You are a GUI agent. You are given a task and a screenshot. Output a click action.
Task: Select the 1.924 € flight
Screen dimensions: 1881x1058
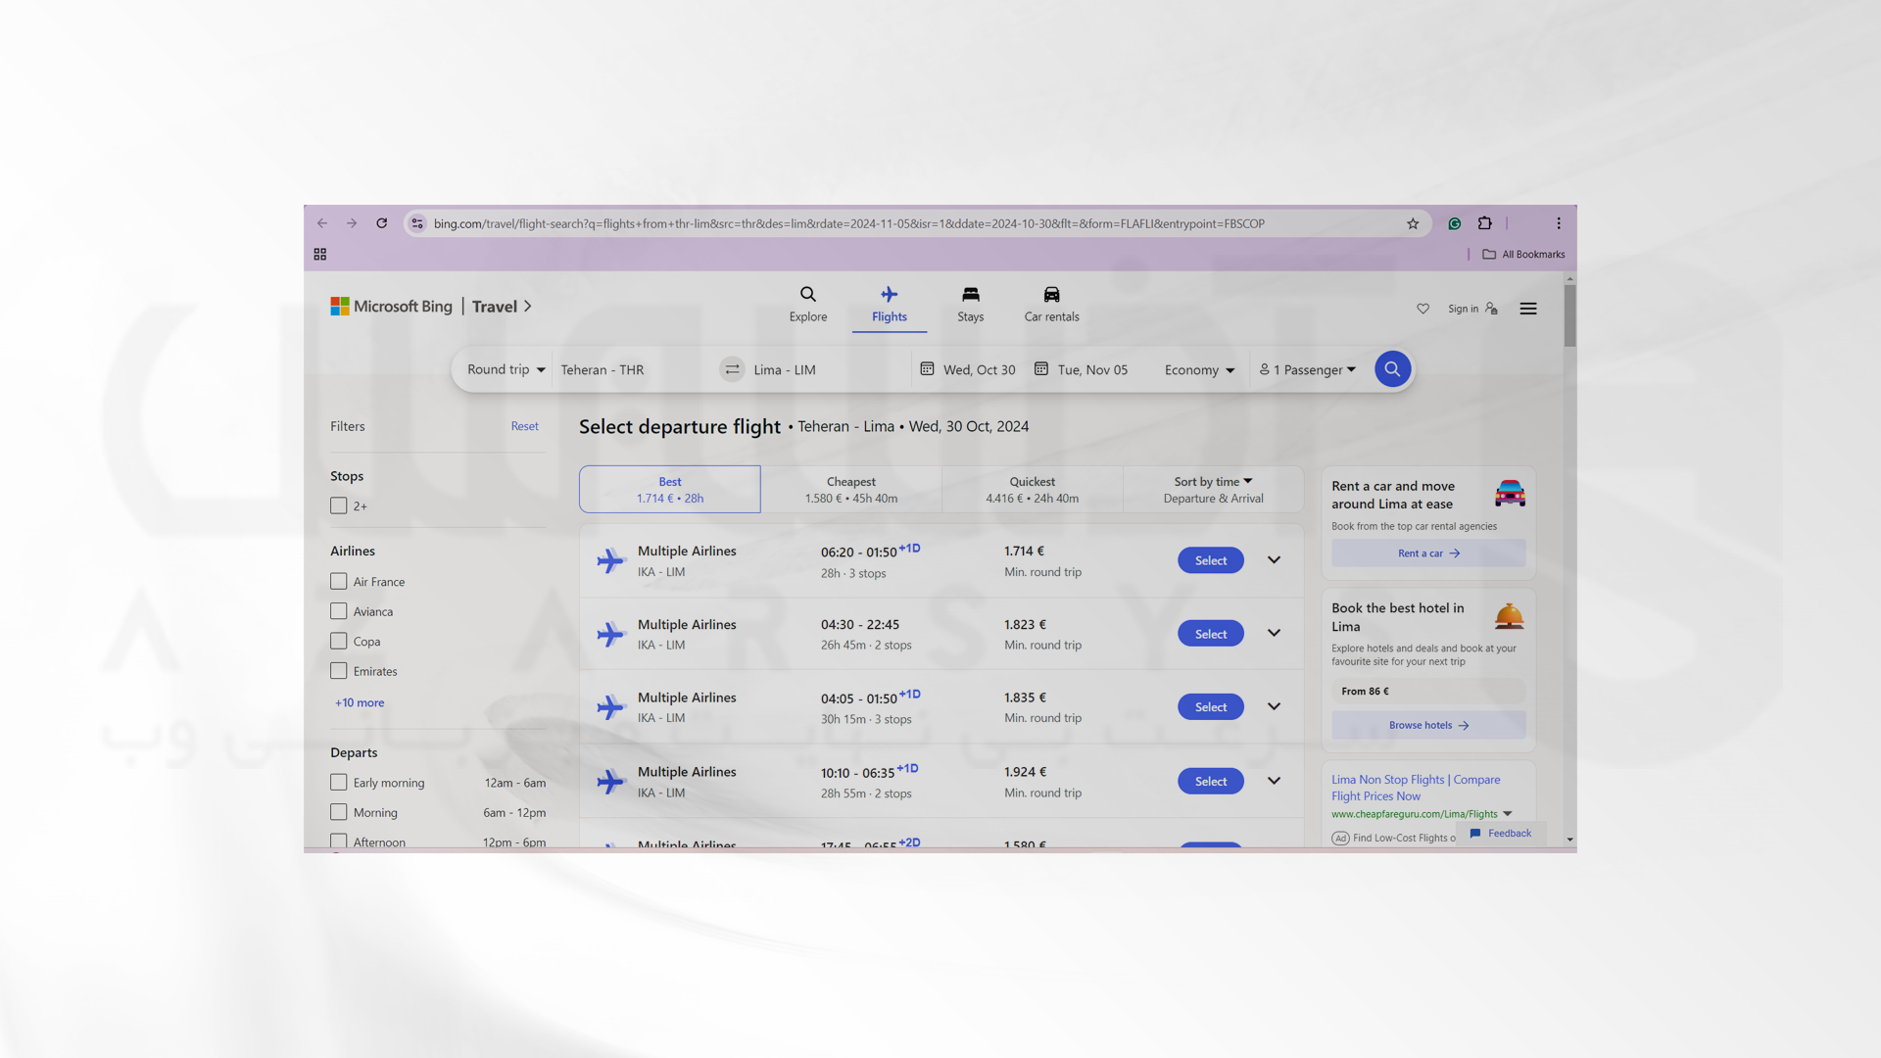pyautogui.click(x=1211, y=782)
